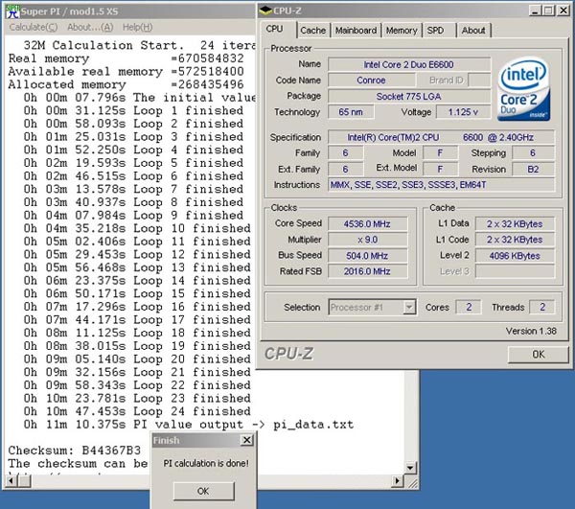Switch to the Mainboard tab

pyautogui.click(x=356, y=31)
